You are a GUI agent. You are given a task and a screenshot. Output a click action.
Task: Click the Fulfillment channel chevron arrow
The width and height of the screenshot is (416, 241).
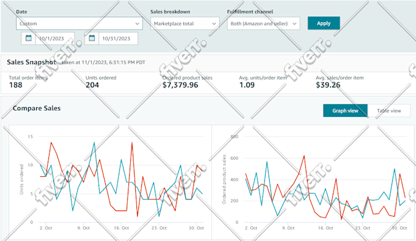[294, 24]
